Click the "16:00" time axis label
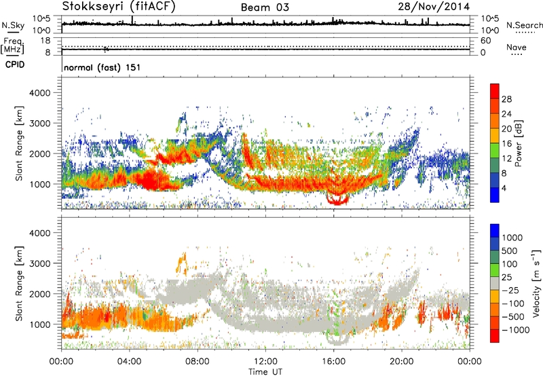Viewport: 543px width, 376px height. (333, 362)
